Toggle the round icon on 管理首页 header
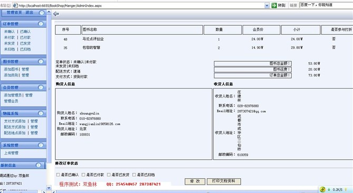Image resolution: width=353 pixels, height=193 pixels. (42, 13)
